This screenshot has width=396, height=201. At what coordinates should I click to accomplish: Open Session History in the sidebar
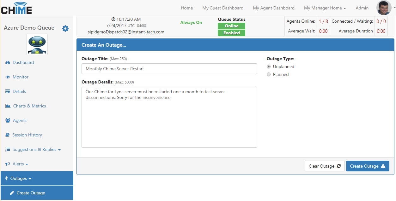coord(27,135)
